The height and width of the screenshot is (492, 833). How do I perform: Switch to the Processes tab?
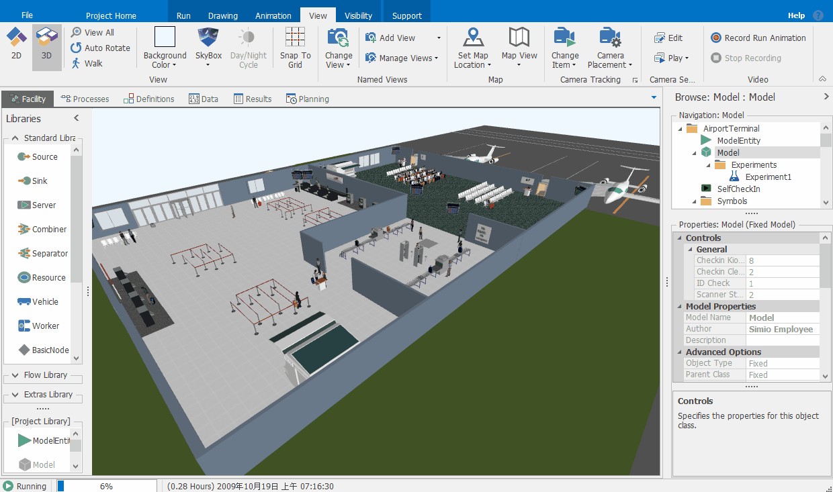point(85,99)
